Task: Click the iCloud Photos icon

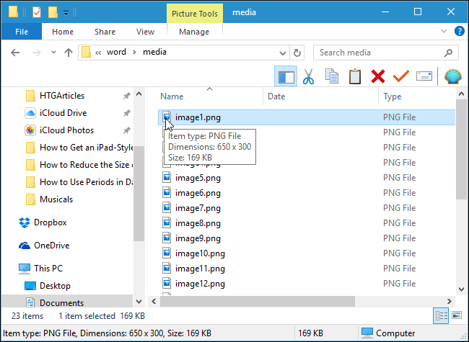Action: tap(30, 130)
